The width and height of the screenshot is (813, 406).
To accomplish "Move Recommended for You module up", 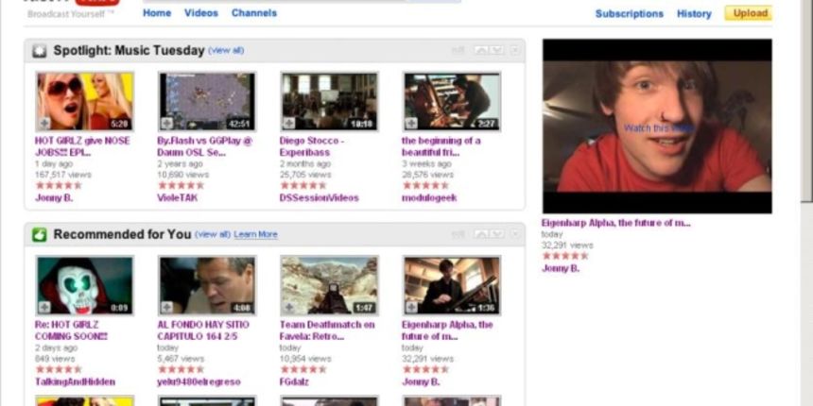I will click(481, 234).
